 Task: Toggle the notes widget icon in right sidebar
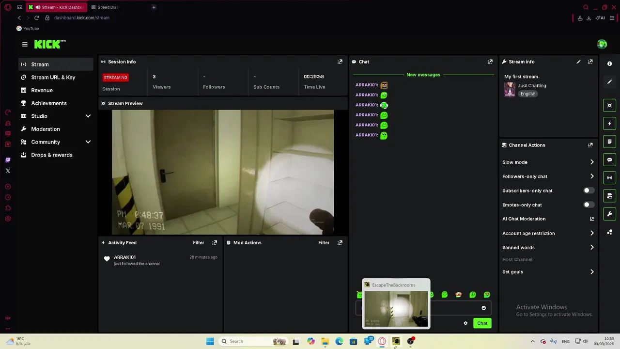click(610, 142)
